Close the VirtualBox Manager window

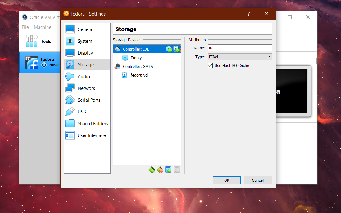pos(308,17)
